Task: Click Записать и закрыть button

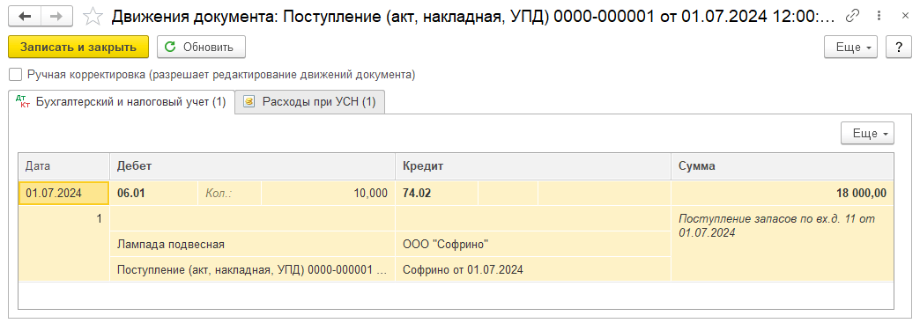Action: pyautogui.click(x=78, y=48)
